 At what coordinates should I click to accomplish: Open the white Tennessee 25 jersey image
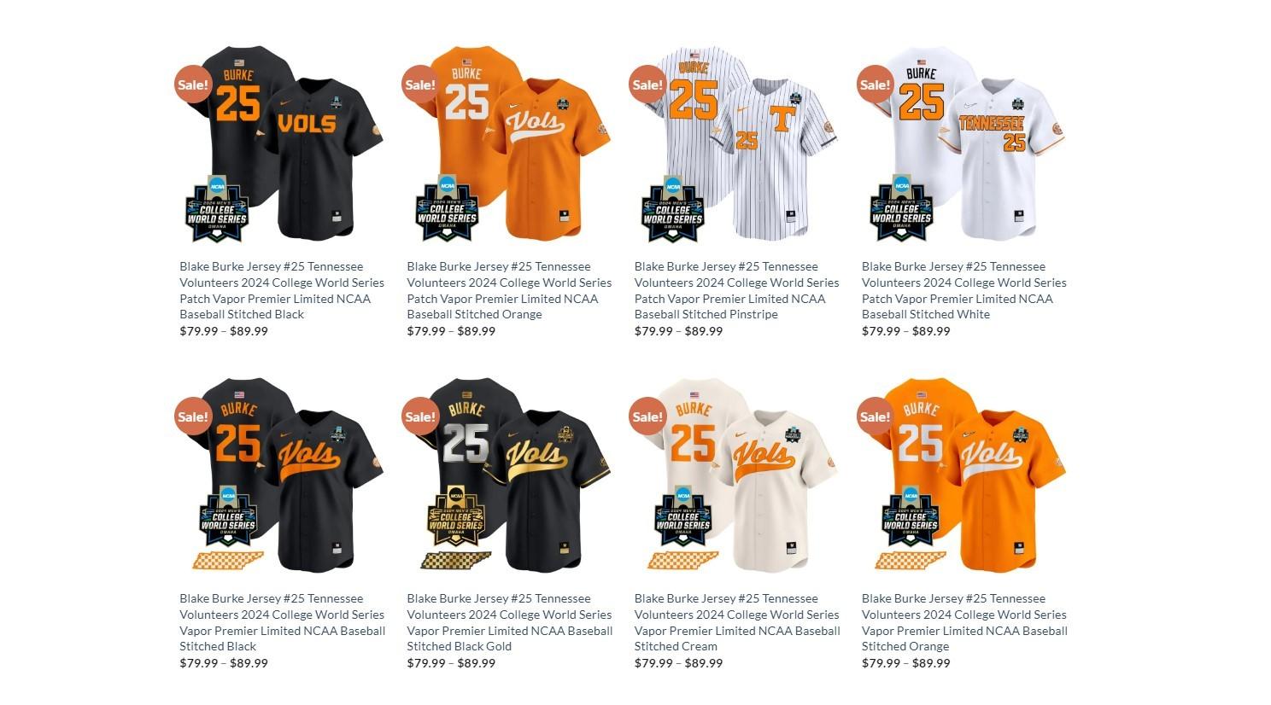[x=964, y=143]
